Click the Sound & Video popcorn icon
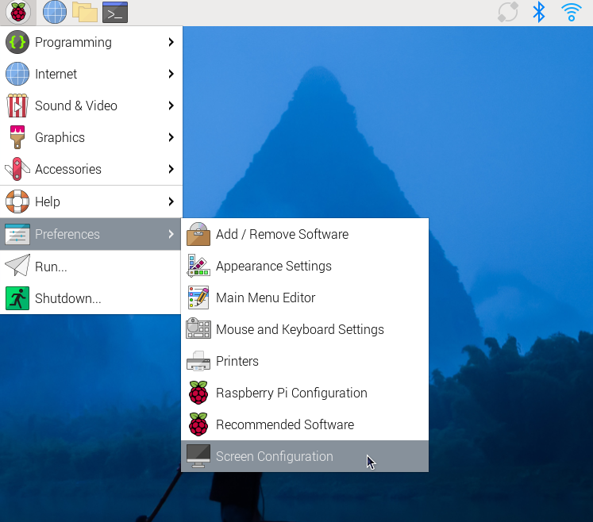Image resolution: width=593 pixels, height=522 pixels. [x=17, y=106]
